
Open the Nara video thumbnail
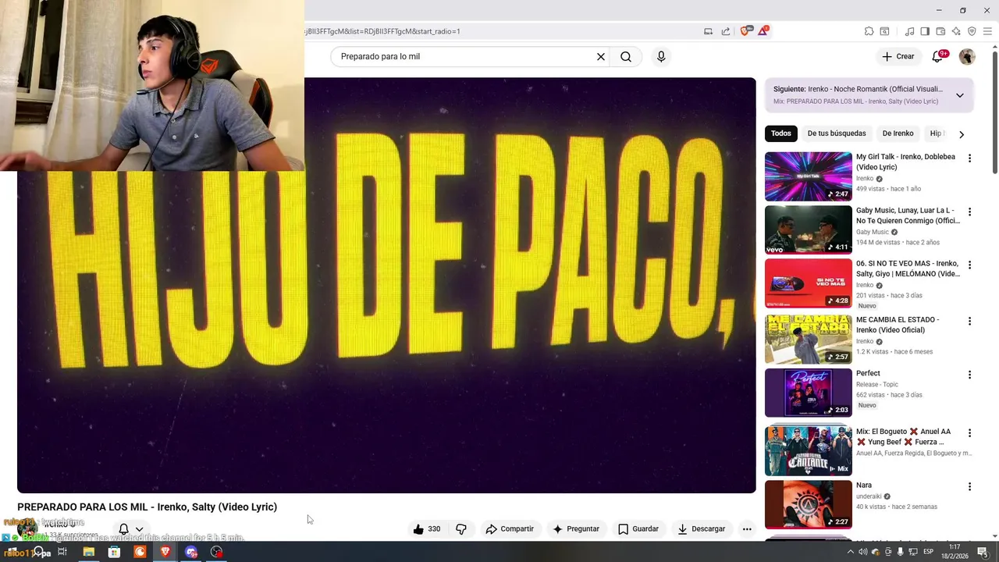809,505
